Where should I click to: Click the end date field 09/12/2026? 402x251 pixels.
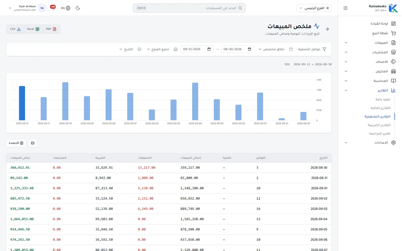pos(197,49)
